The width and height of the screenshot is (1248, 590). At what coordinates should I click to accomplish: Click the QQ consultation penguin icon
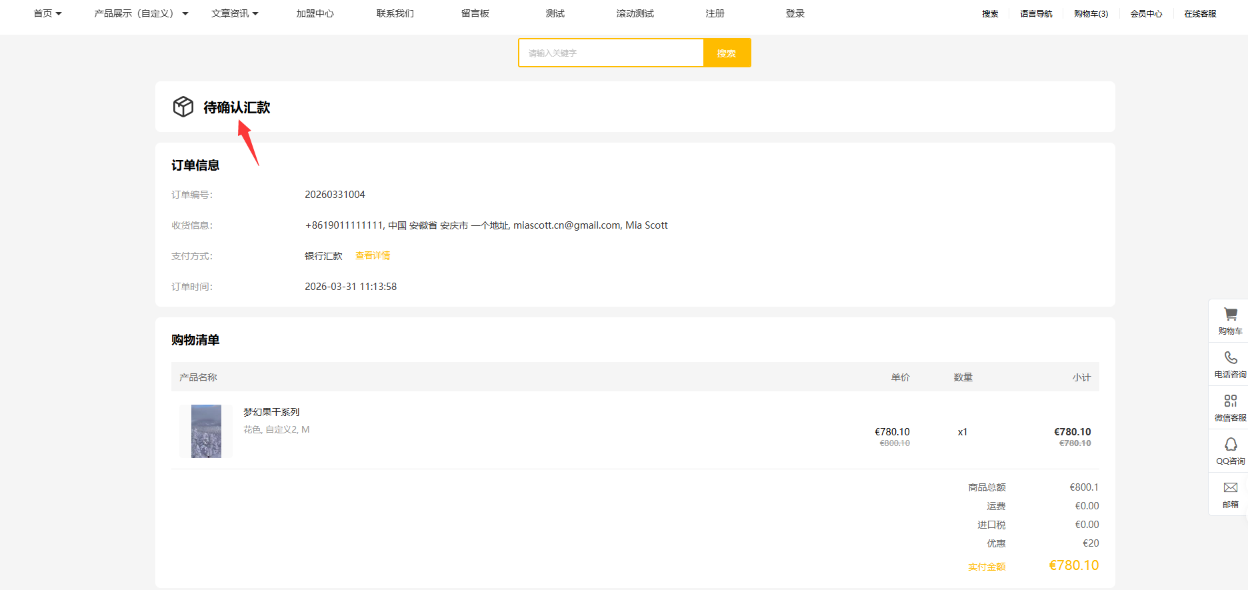pyautogui.click(x=1230, y=444)
